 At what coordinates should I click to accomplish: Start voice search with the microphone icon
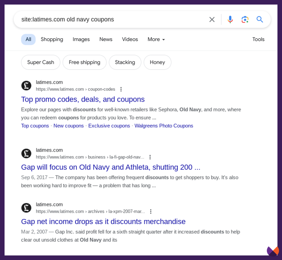click(230, 20)
